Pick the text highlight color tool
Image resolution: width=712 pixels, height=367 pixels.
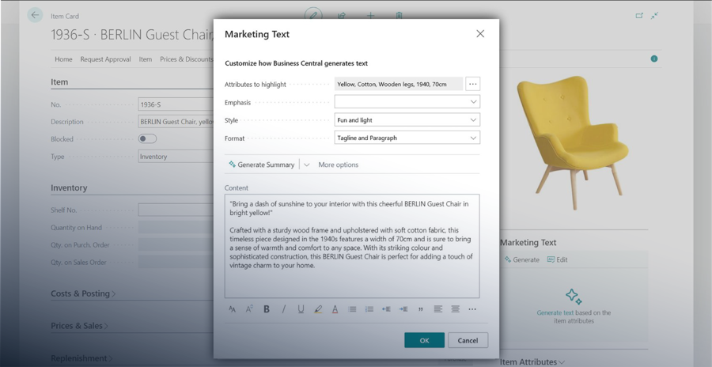[318, 308]
